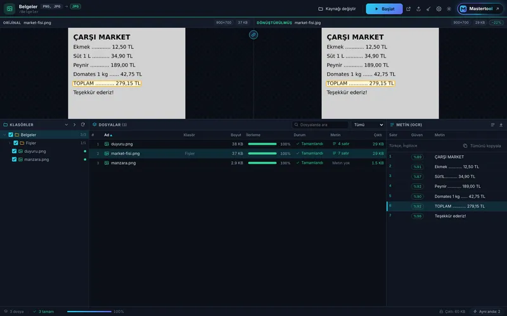This screenshot has height=316, width=507.
Task: Click the %89 confidence badge
Action: [x=418, y=157]
